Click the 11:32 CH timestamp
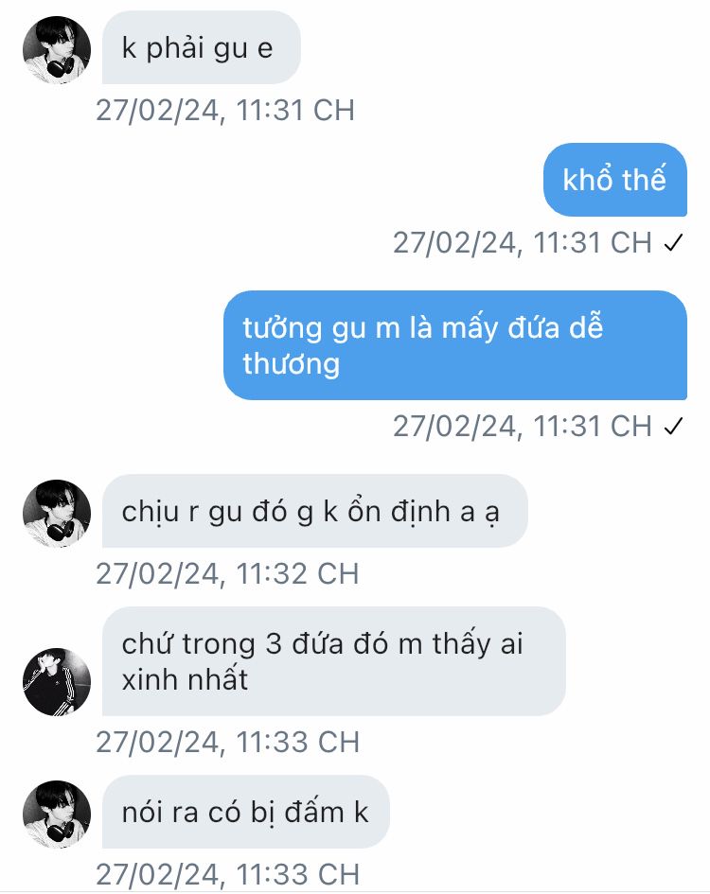This screenshot has height=894, width=710. 227,573
